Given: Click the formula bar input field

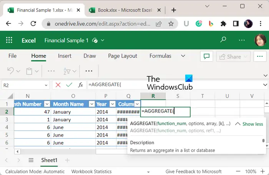Looking at the screenshot, I should pyautogui.click(x=174, y=85).
